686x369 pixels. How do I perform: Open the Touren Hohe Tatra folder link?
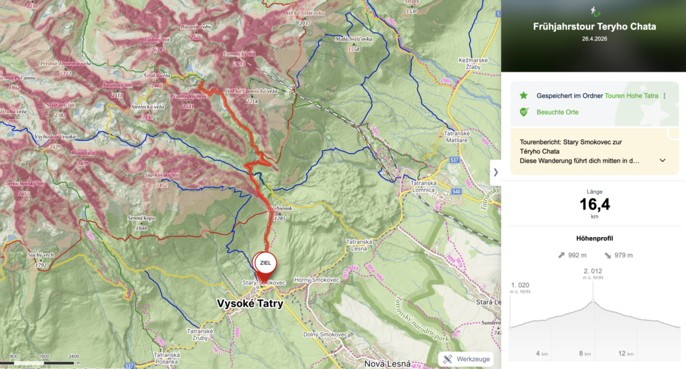pos(631,96)
